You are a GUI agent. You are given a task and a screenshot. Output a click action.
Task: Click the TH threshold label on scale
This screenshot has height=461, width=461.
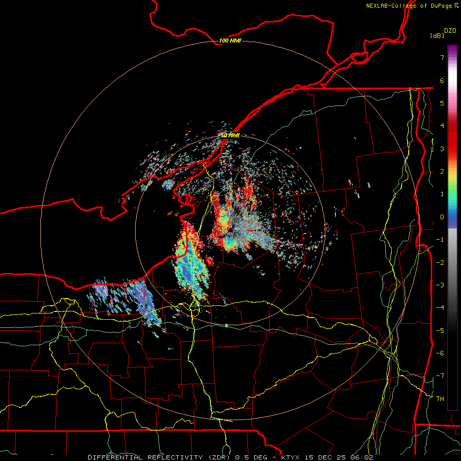tap(440, 399)
